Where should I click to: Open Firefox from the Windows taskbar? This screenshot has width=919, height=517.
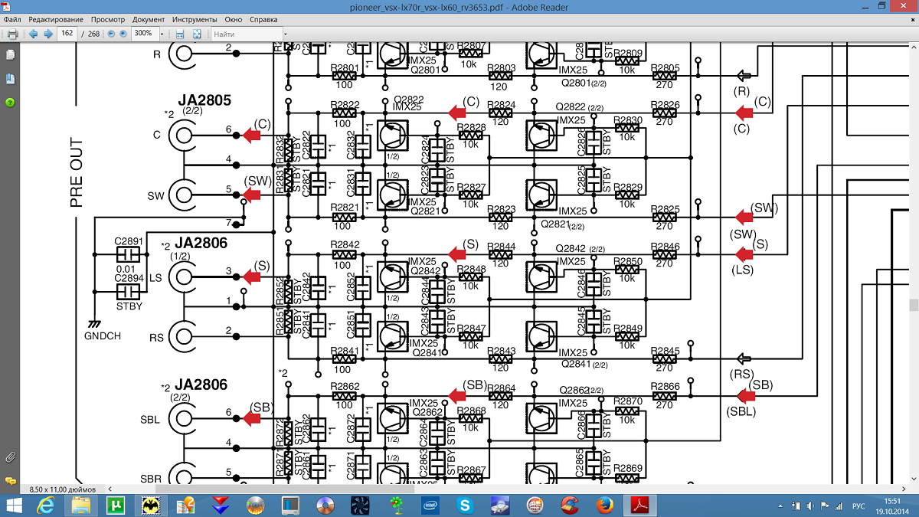click(603, 505)
